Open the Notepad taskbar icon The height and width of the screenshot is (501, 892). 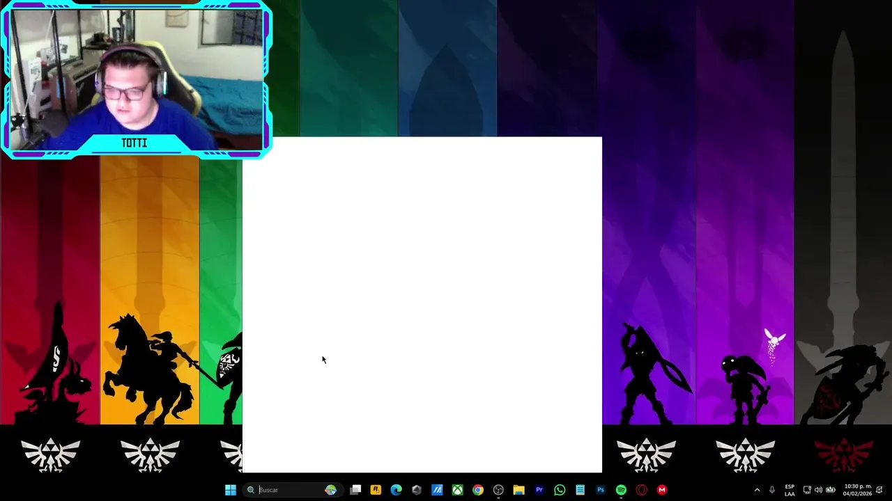(x=580, y=490)
